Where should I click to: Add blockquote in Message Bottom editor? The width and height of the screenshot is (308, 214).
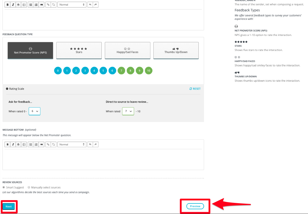(42, 145)
